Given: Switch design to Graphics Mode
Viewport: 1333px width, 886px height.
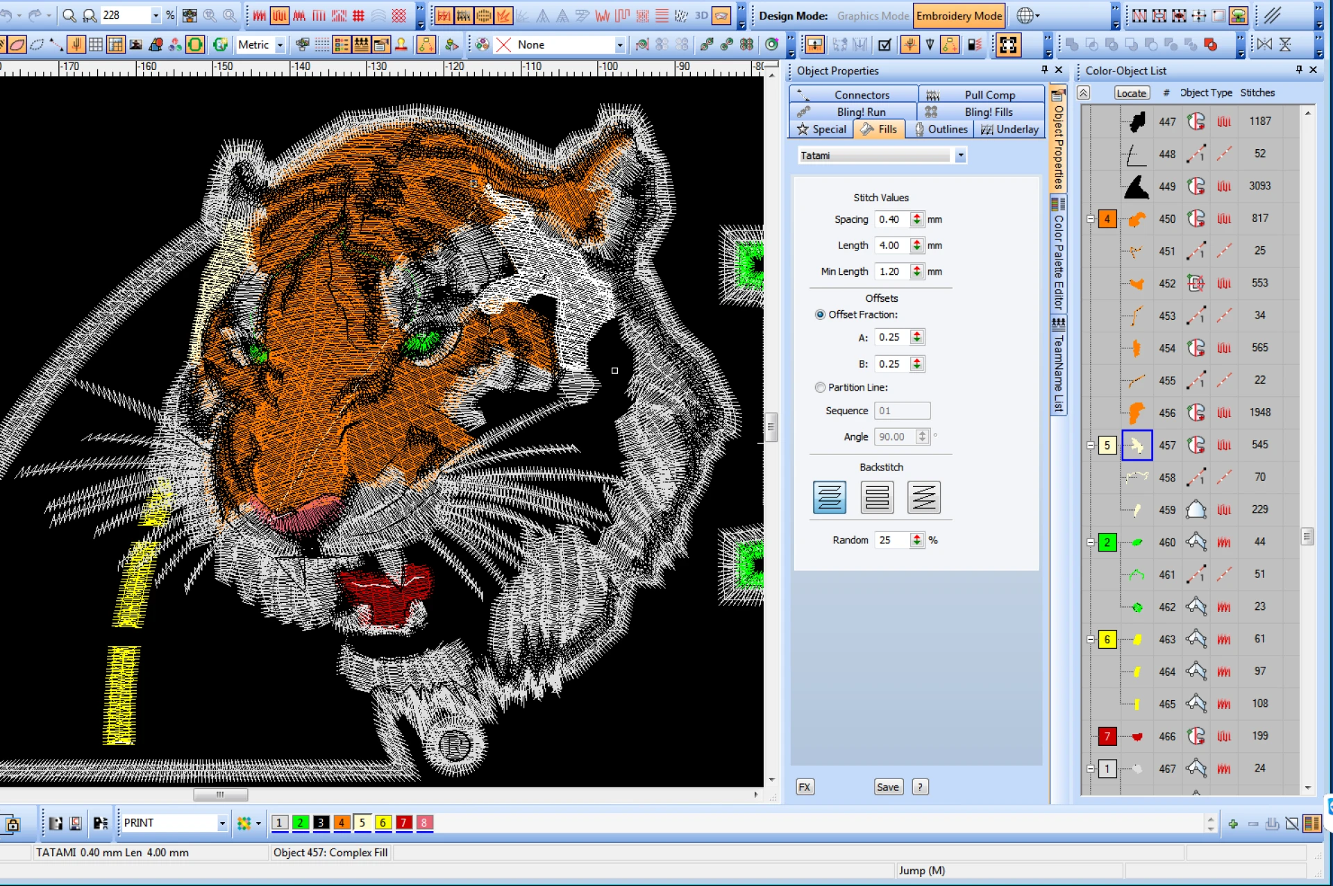Looking at the screenshot, I should (x=873, y=15).
